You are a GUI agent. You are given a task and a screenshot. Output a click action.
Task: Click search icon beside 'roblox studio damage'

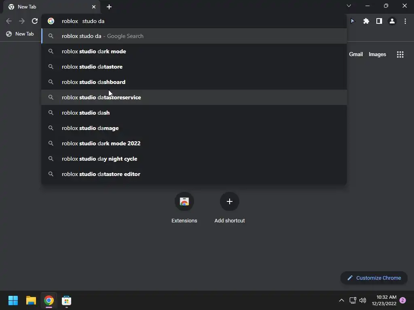(x=51, y=128)
